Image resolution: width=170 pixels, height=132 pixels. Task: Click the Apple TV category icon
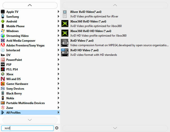point(3,12)
